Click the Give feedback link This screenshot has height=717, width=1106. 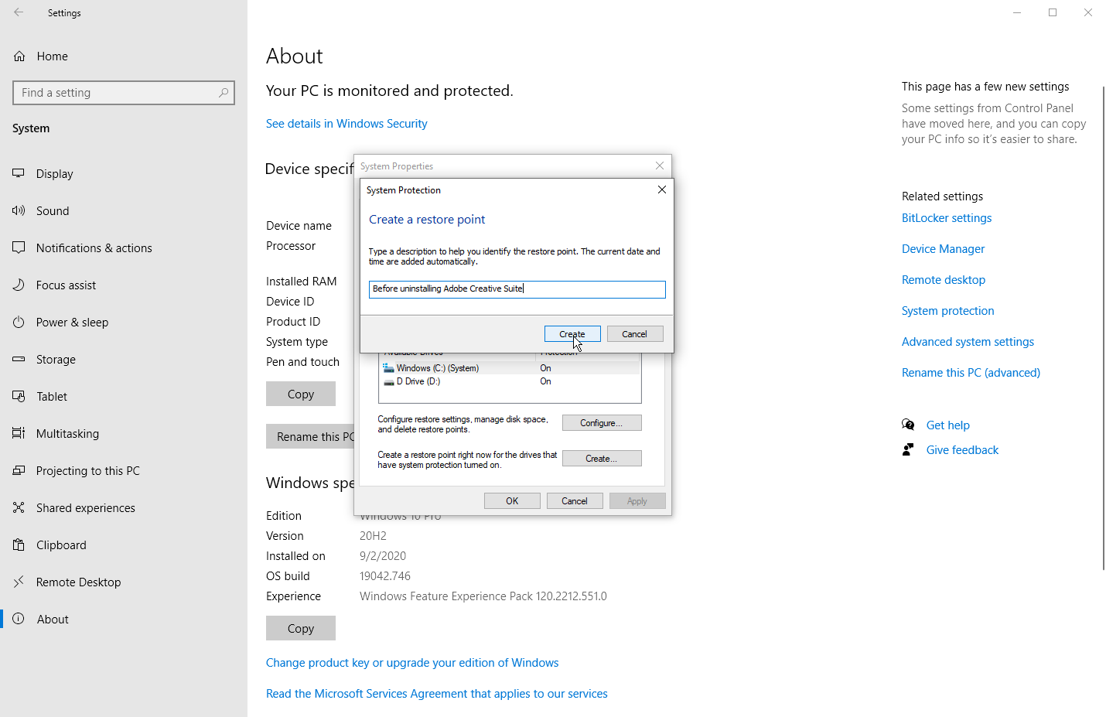[x=962, y=450]
